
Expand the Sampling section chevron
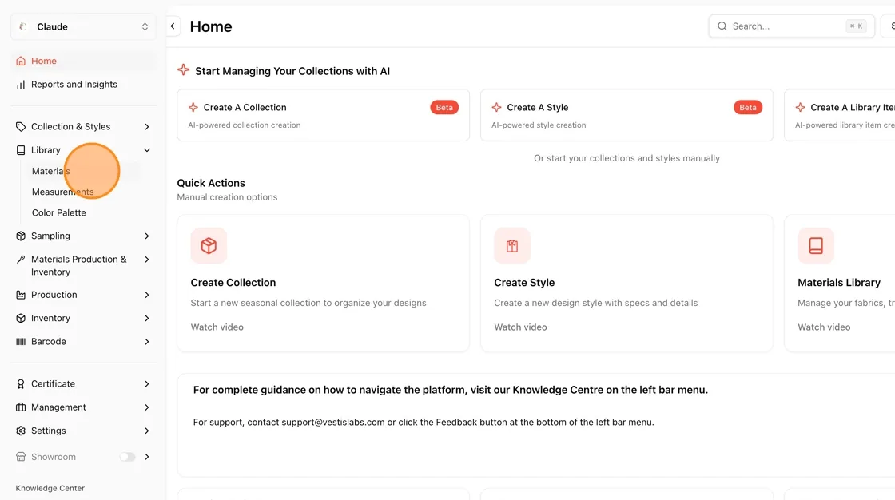[147, 236]
